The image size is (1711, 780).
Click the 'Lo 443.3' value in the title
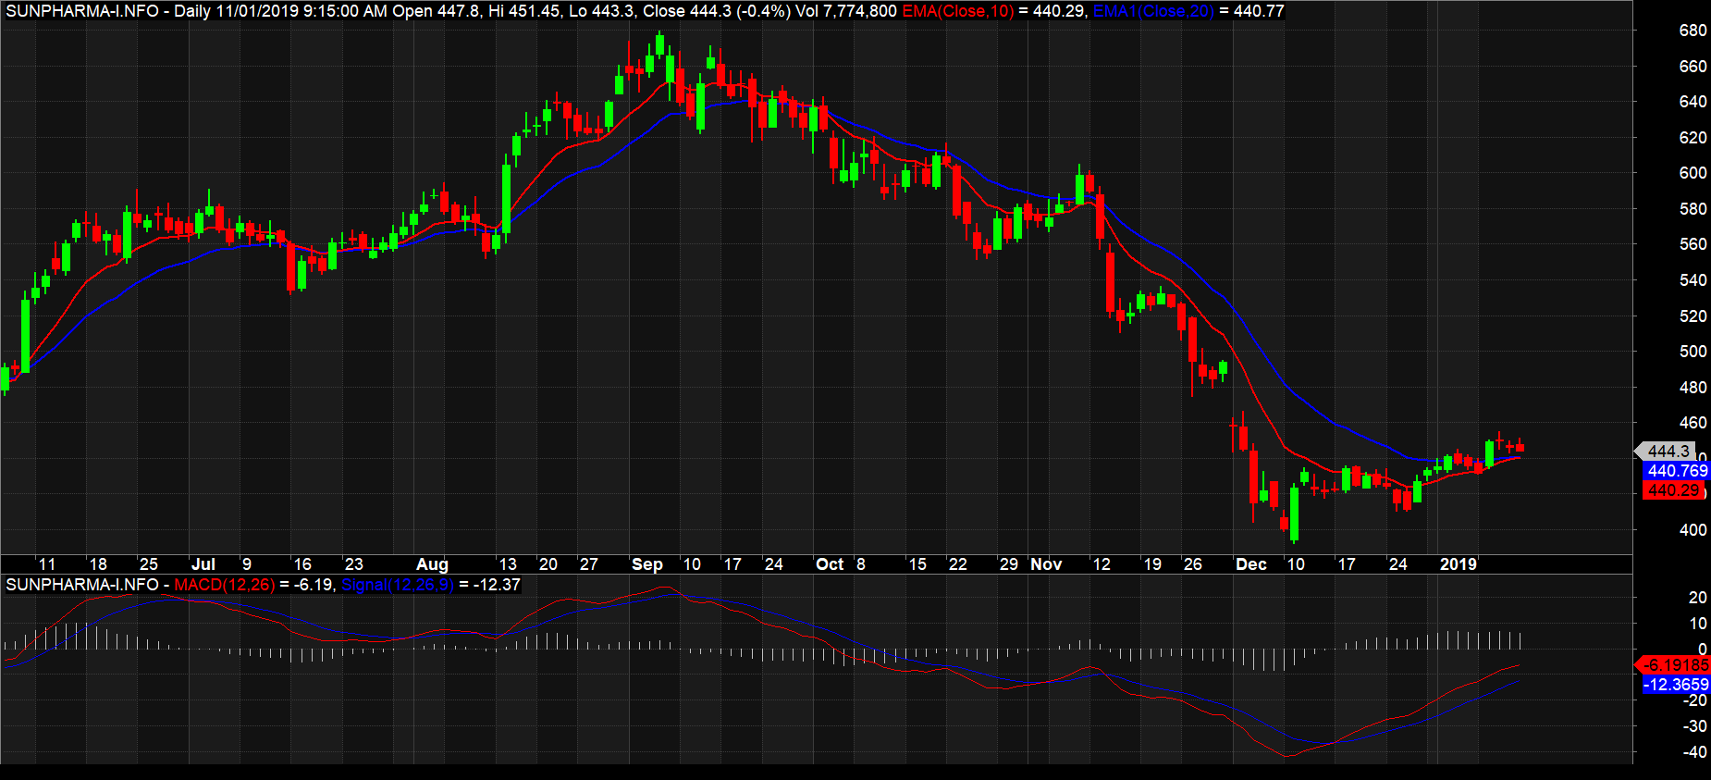click(601, 11)
